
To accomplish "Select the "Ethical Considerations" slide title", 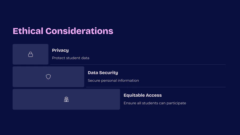I will (63, 31).
